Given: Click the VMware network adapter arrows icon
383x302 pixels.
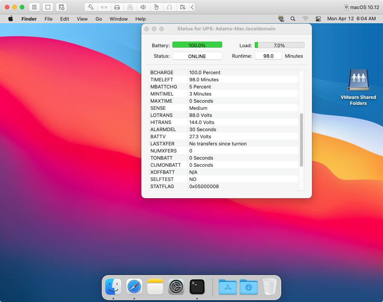Looking at the screenshot, I should [104, 7].
